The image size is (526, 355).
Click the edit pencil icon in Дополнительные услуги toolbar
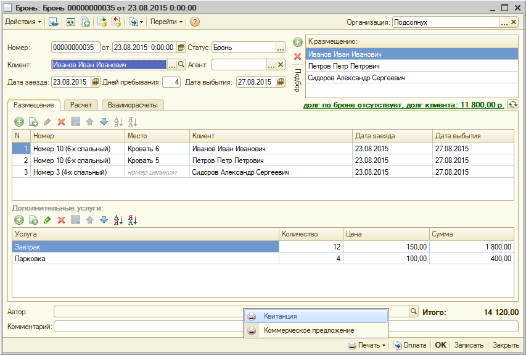point(47,220)
